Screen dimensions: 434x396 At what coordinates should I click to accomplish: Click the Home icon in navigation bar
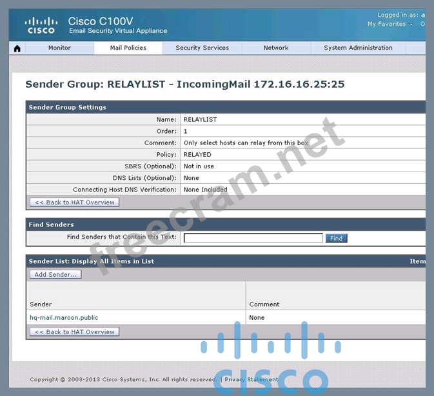tap(17, 48)
